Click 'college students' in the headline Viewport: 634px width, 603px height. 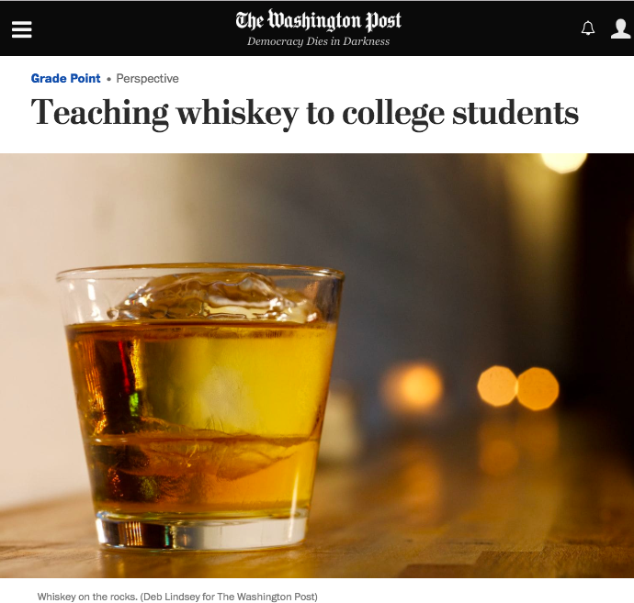coord(460,114)
